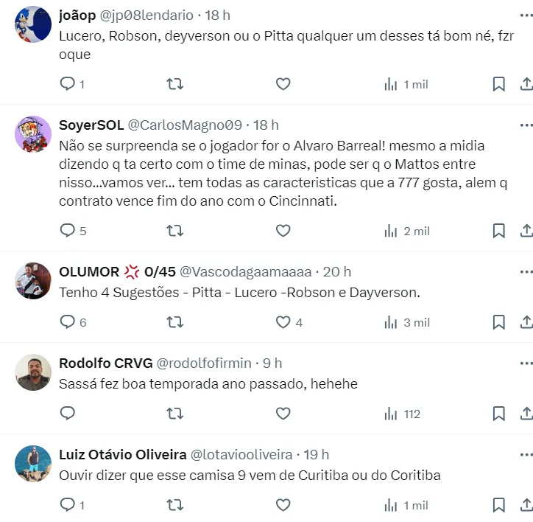The height and width of the screenshot is (522, 533).
Task: Reply to SoyerSOL's tweet
Action: coord(68,231)
